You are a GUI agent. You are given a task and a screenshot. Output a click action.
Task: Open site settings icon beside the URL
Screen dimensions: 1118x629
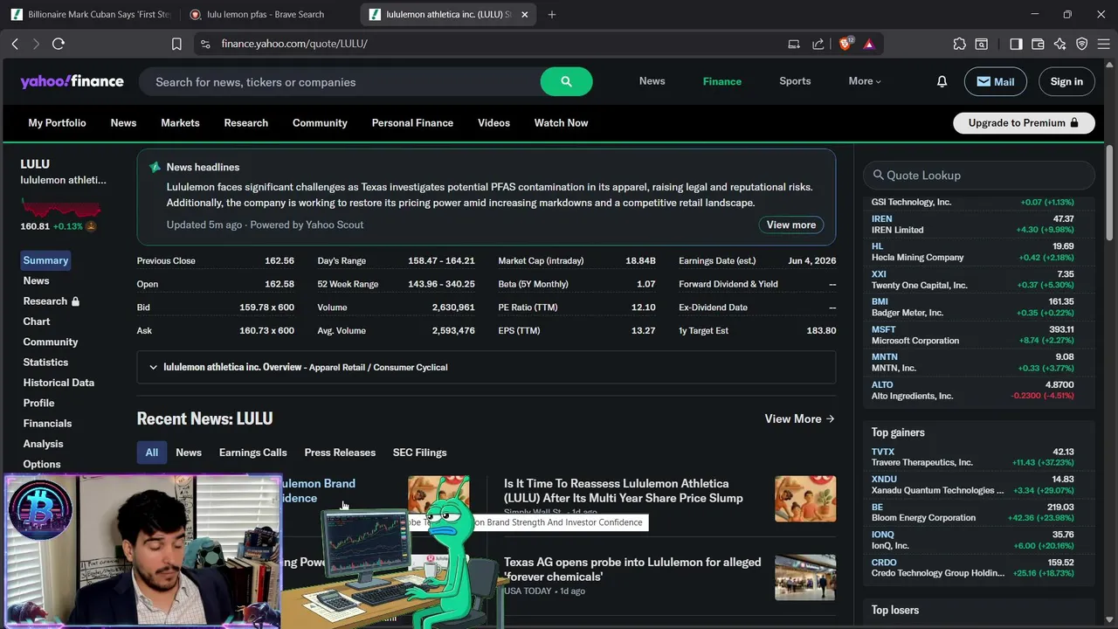tap(204, 44)
